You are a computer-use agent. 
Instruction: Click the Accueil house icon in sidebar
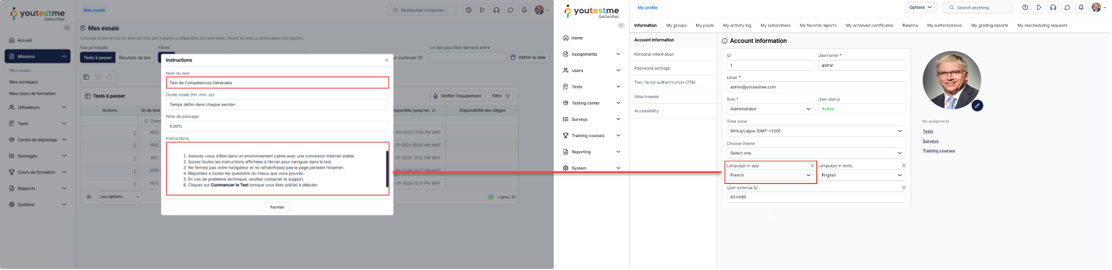pos(12,40)
